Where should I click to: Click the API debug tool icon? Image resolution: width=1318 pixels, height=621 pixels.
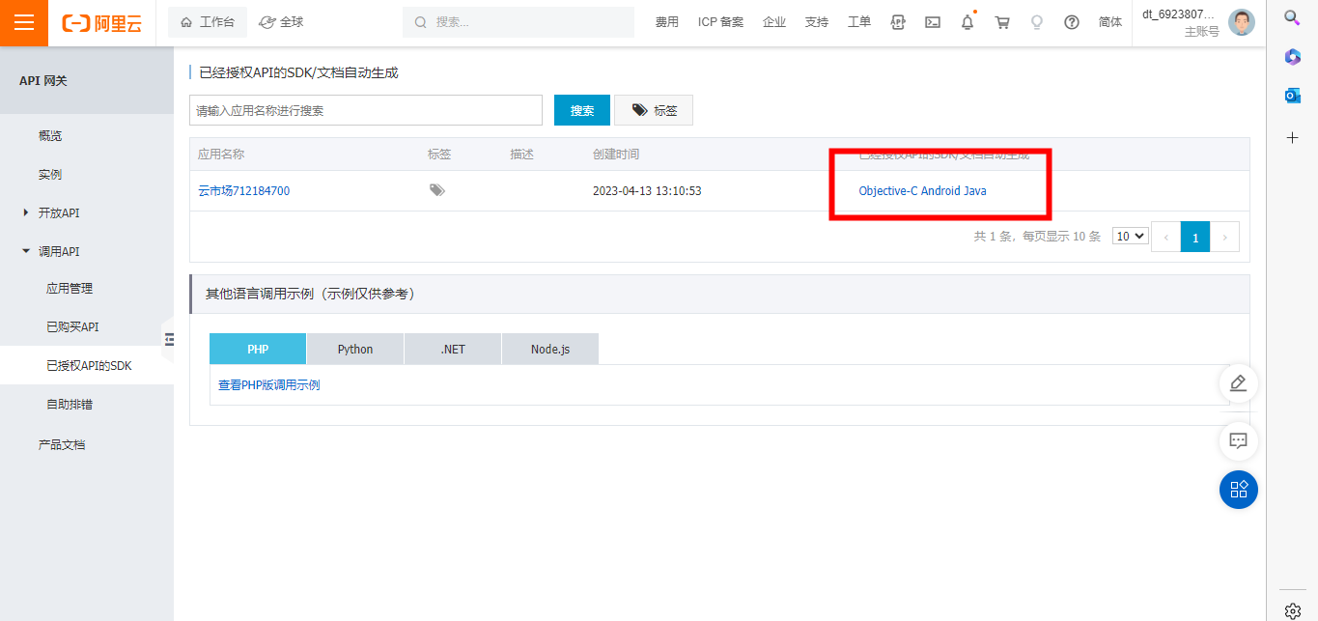pos(898,22)
